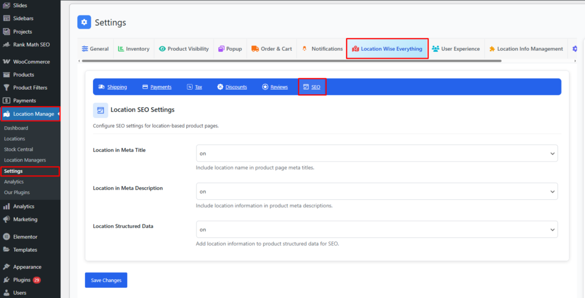Click the Reviews star icon

(x=265, y=87)
